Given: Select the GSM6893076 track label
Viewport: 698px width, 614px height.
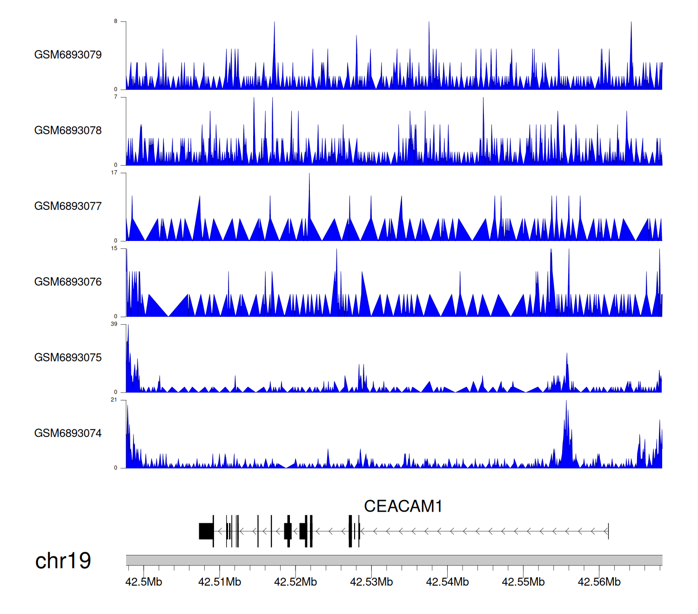Looking at the screenshot, I should (68, 282).
